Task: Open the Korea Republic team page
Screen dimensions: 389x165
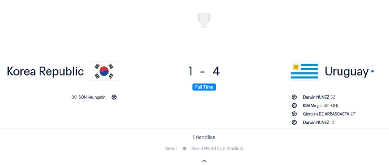Action: pyautogui.click(x=45, y=71)
